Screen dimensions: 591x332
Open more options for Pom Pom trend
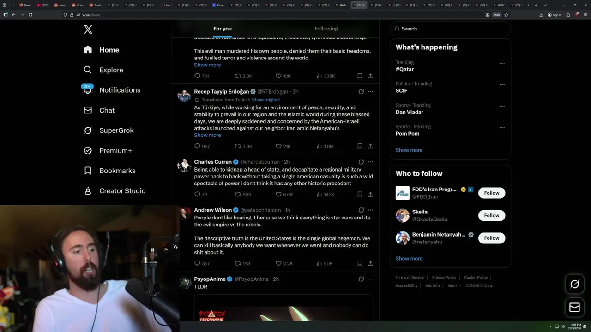[502, 127]
